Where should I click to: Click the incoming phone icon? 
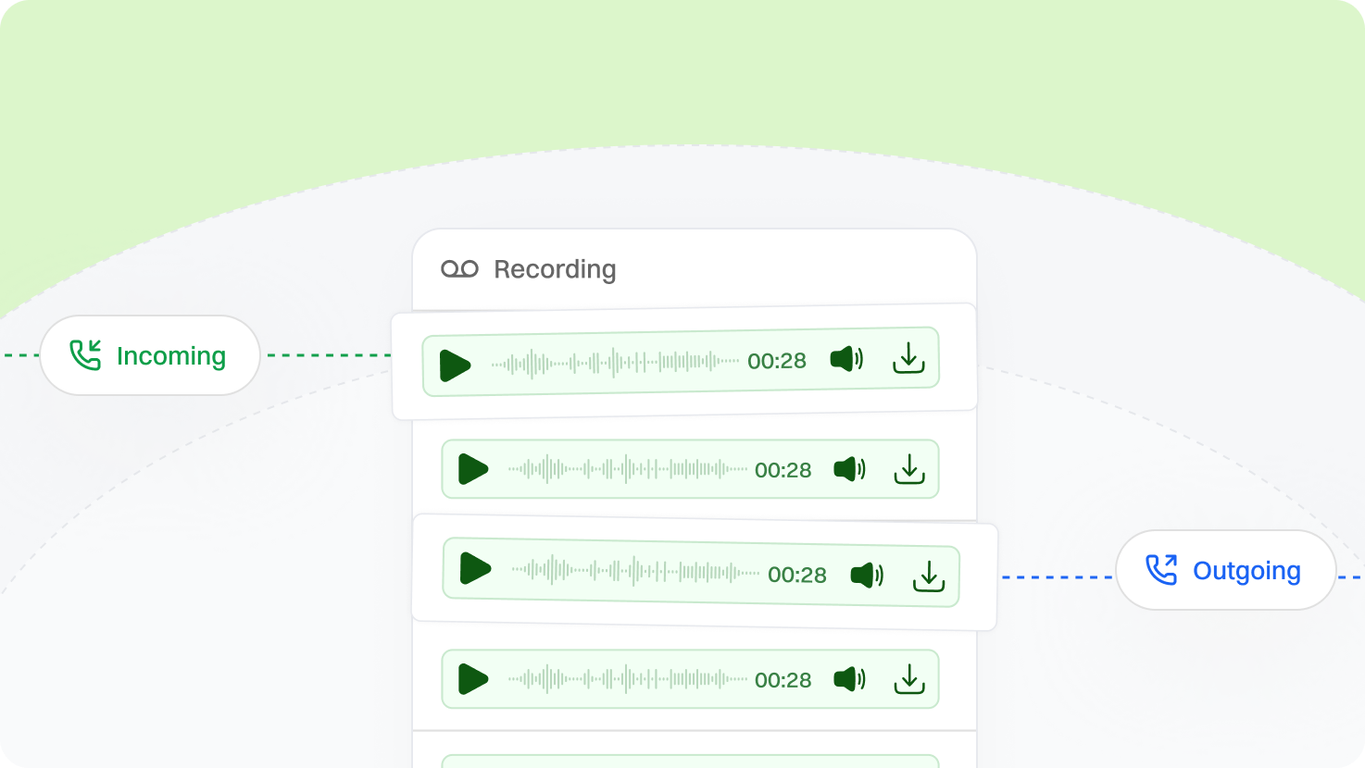(x=85, y=355)
